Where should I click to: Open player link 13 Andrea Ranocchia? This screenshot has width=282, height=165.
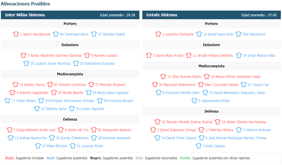[x=31, y=138]
